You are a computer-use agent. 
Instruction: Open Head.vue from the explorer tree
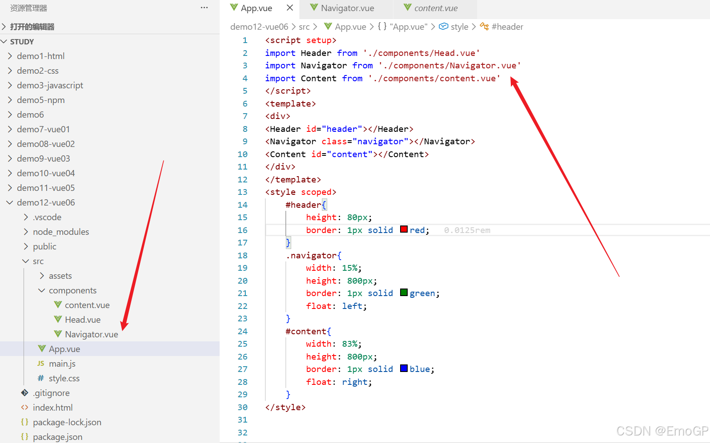click(83, 320)
